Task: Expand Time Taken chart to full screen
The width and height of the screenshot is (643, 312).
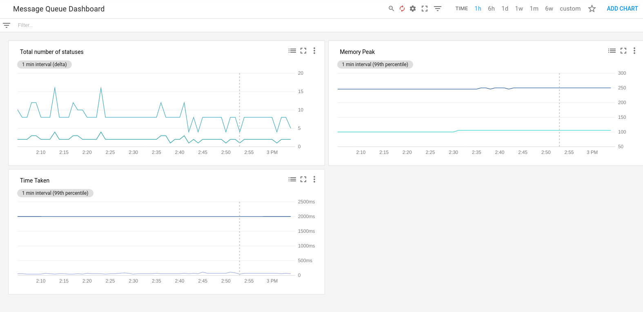Action: tap(303, 179)
